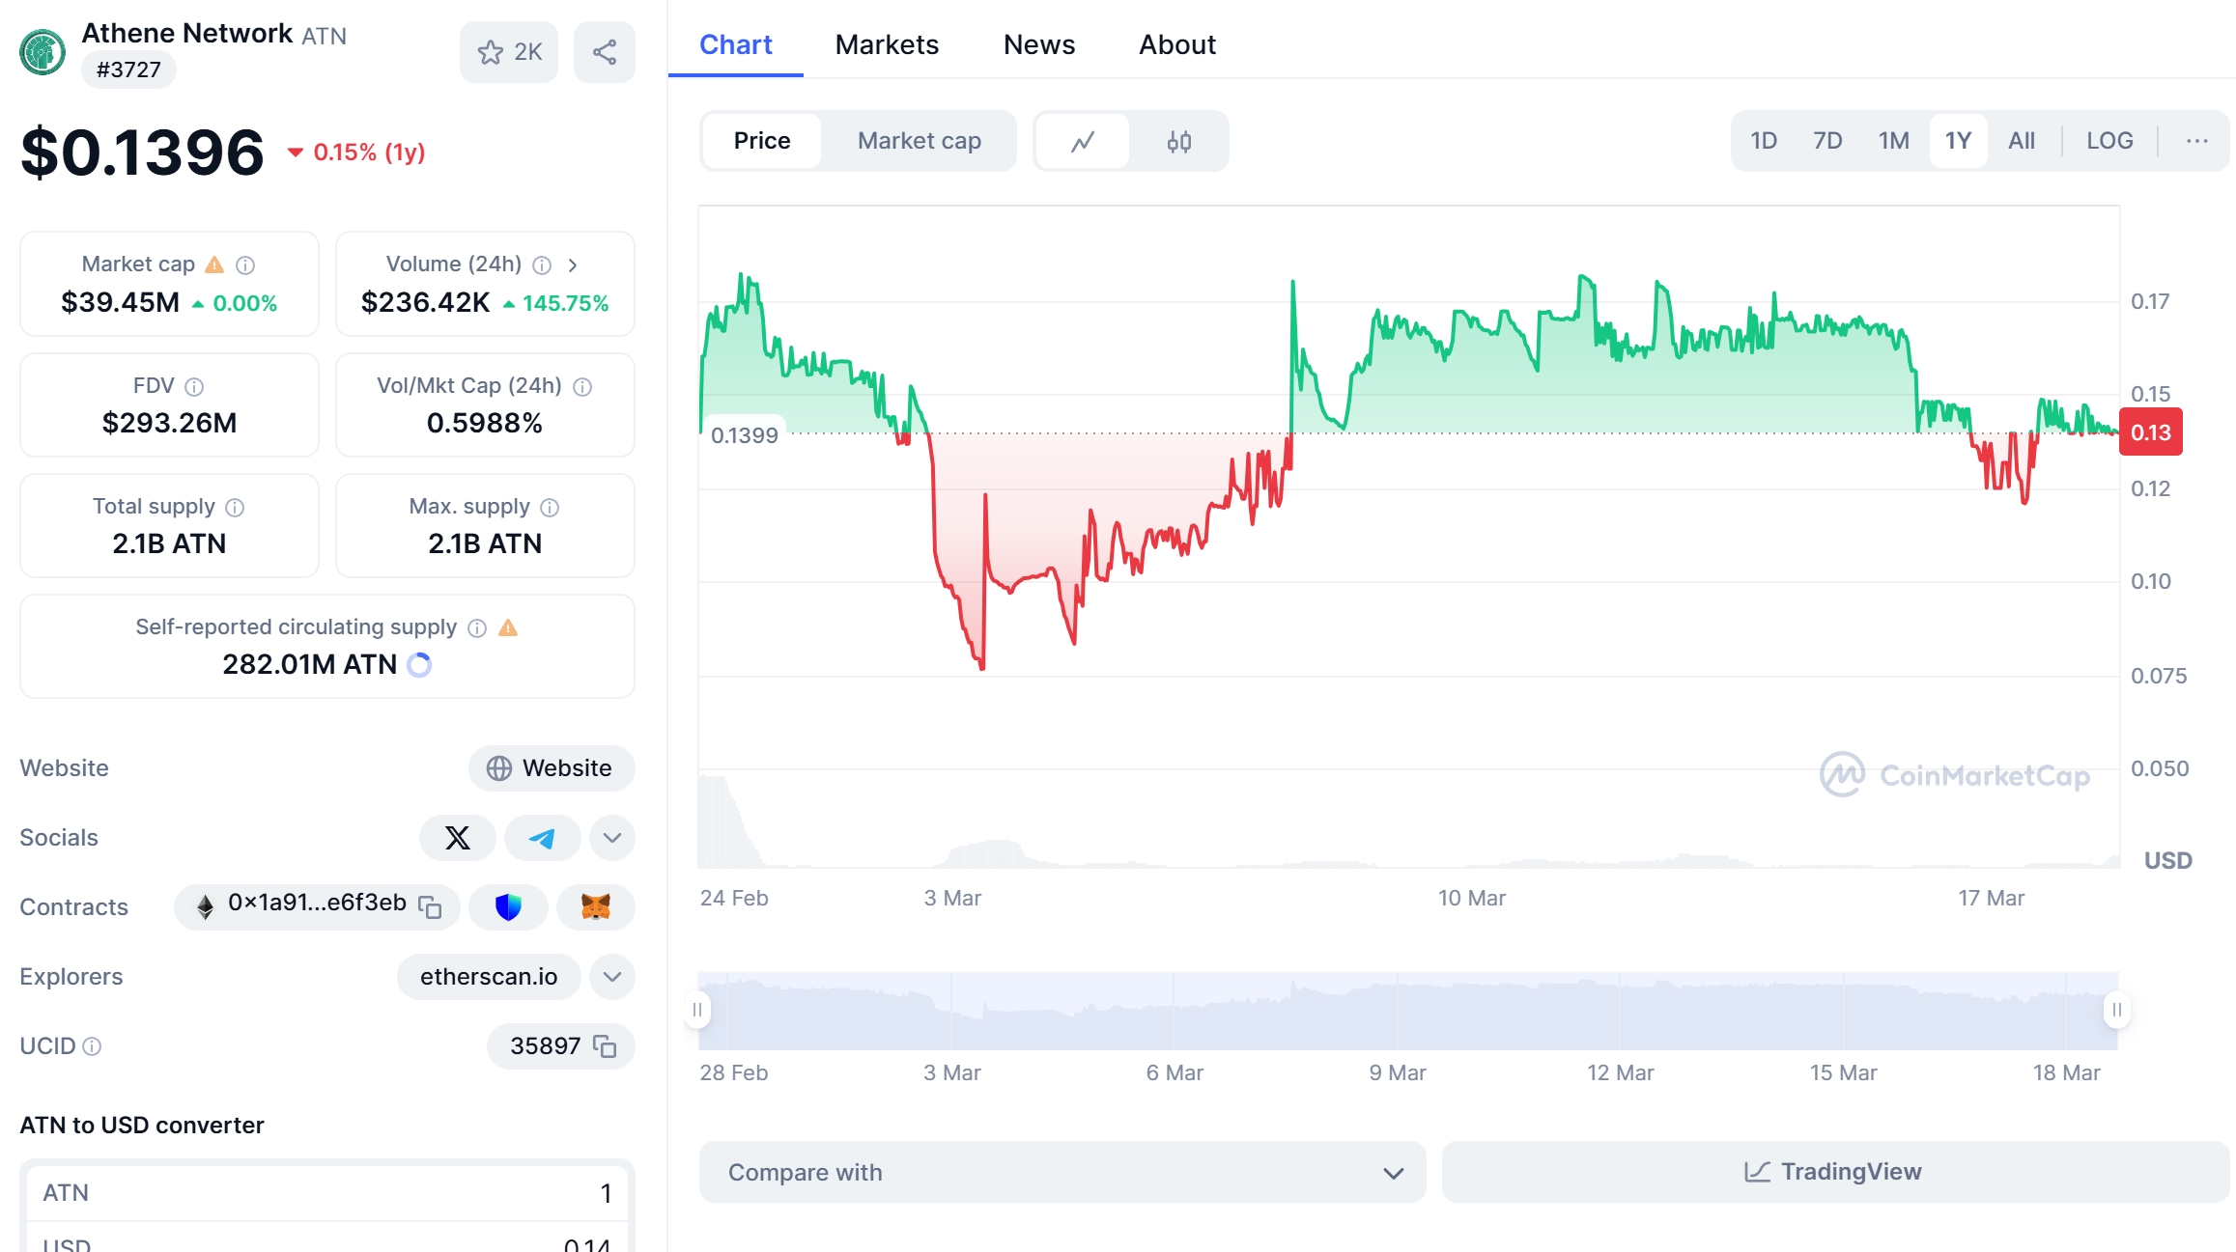Toggle LOG scale on chart
Viewport: 2236px width, 1252px height.
(2109, 141)
